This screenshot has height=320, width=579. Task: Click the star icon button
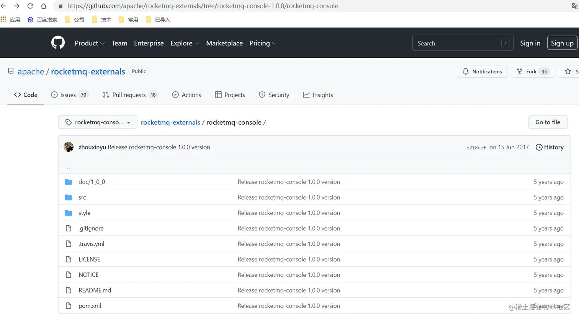click(x=569, y=71)
